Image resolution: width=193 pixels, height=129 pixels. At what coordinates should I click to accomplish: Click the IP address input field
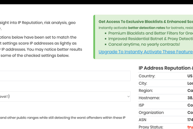[64, 76]
